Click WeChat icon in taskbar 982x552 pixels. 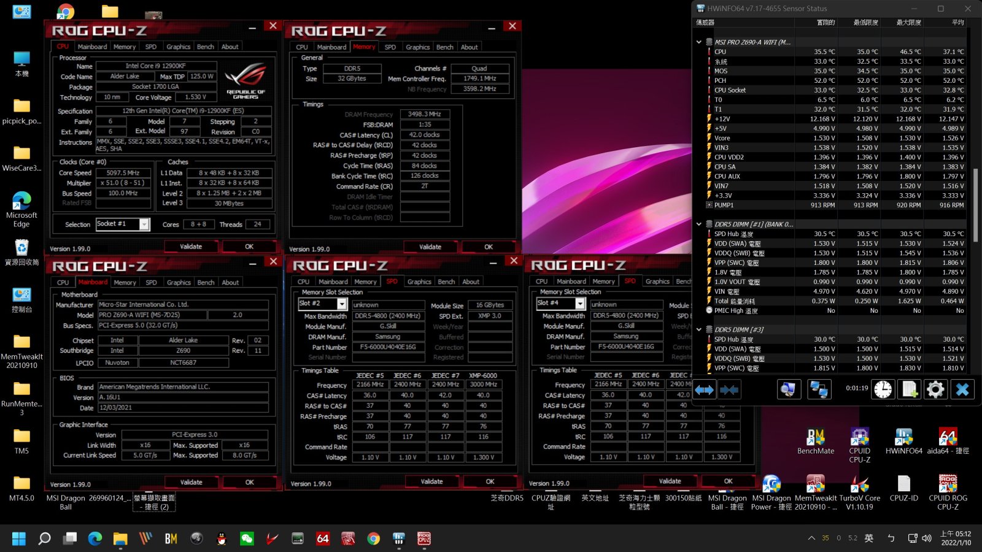[247, 539]
